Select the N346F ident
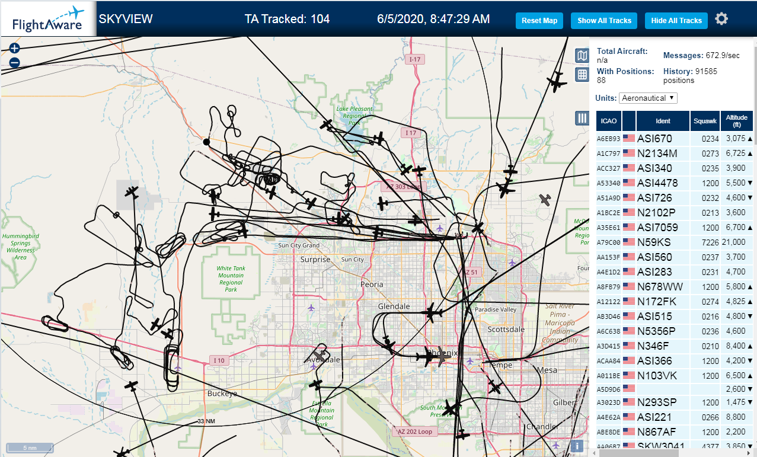 pyautogui.click(x=653, y=346)
